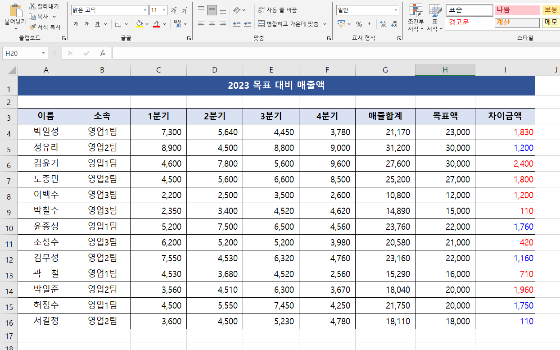Increase font size with the larger 가 button

pos(174,10)
